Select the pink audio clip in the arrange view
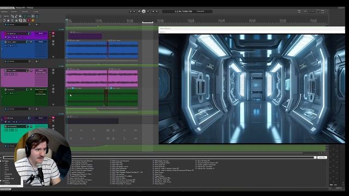Viewport: 349px width, 196px height. (x=102, y=78)
